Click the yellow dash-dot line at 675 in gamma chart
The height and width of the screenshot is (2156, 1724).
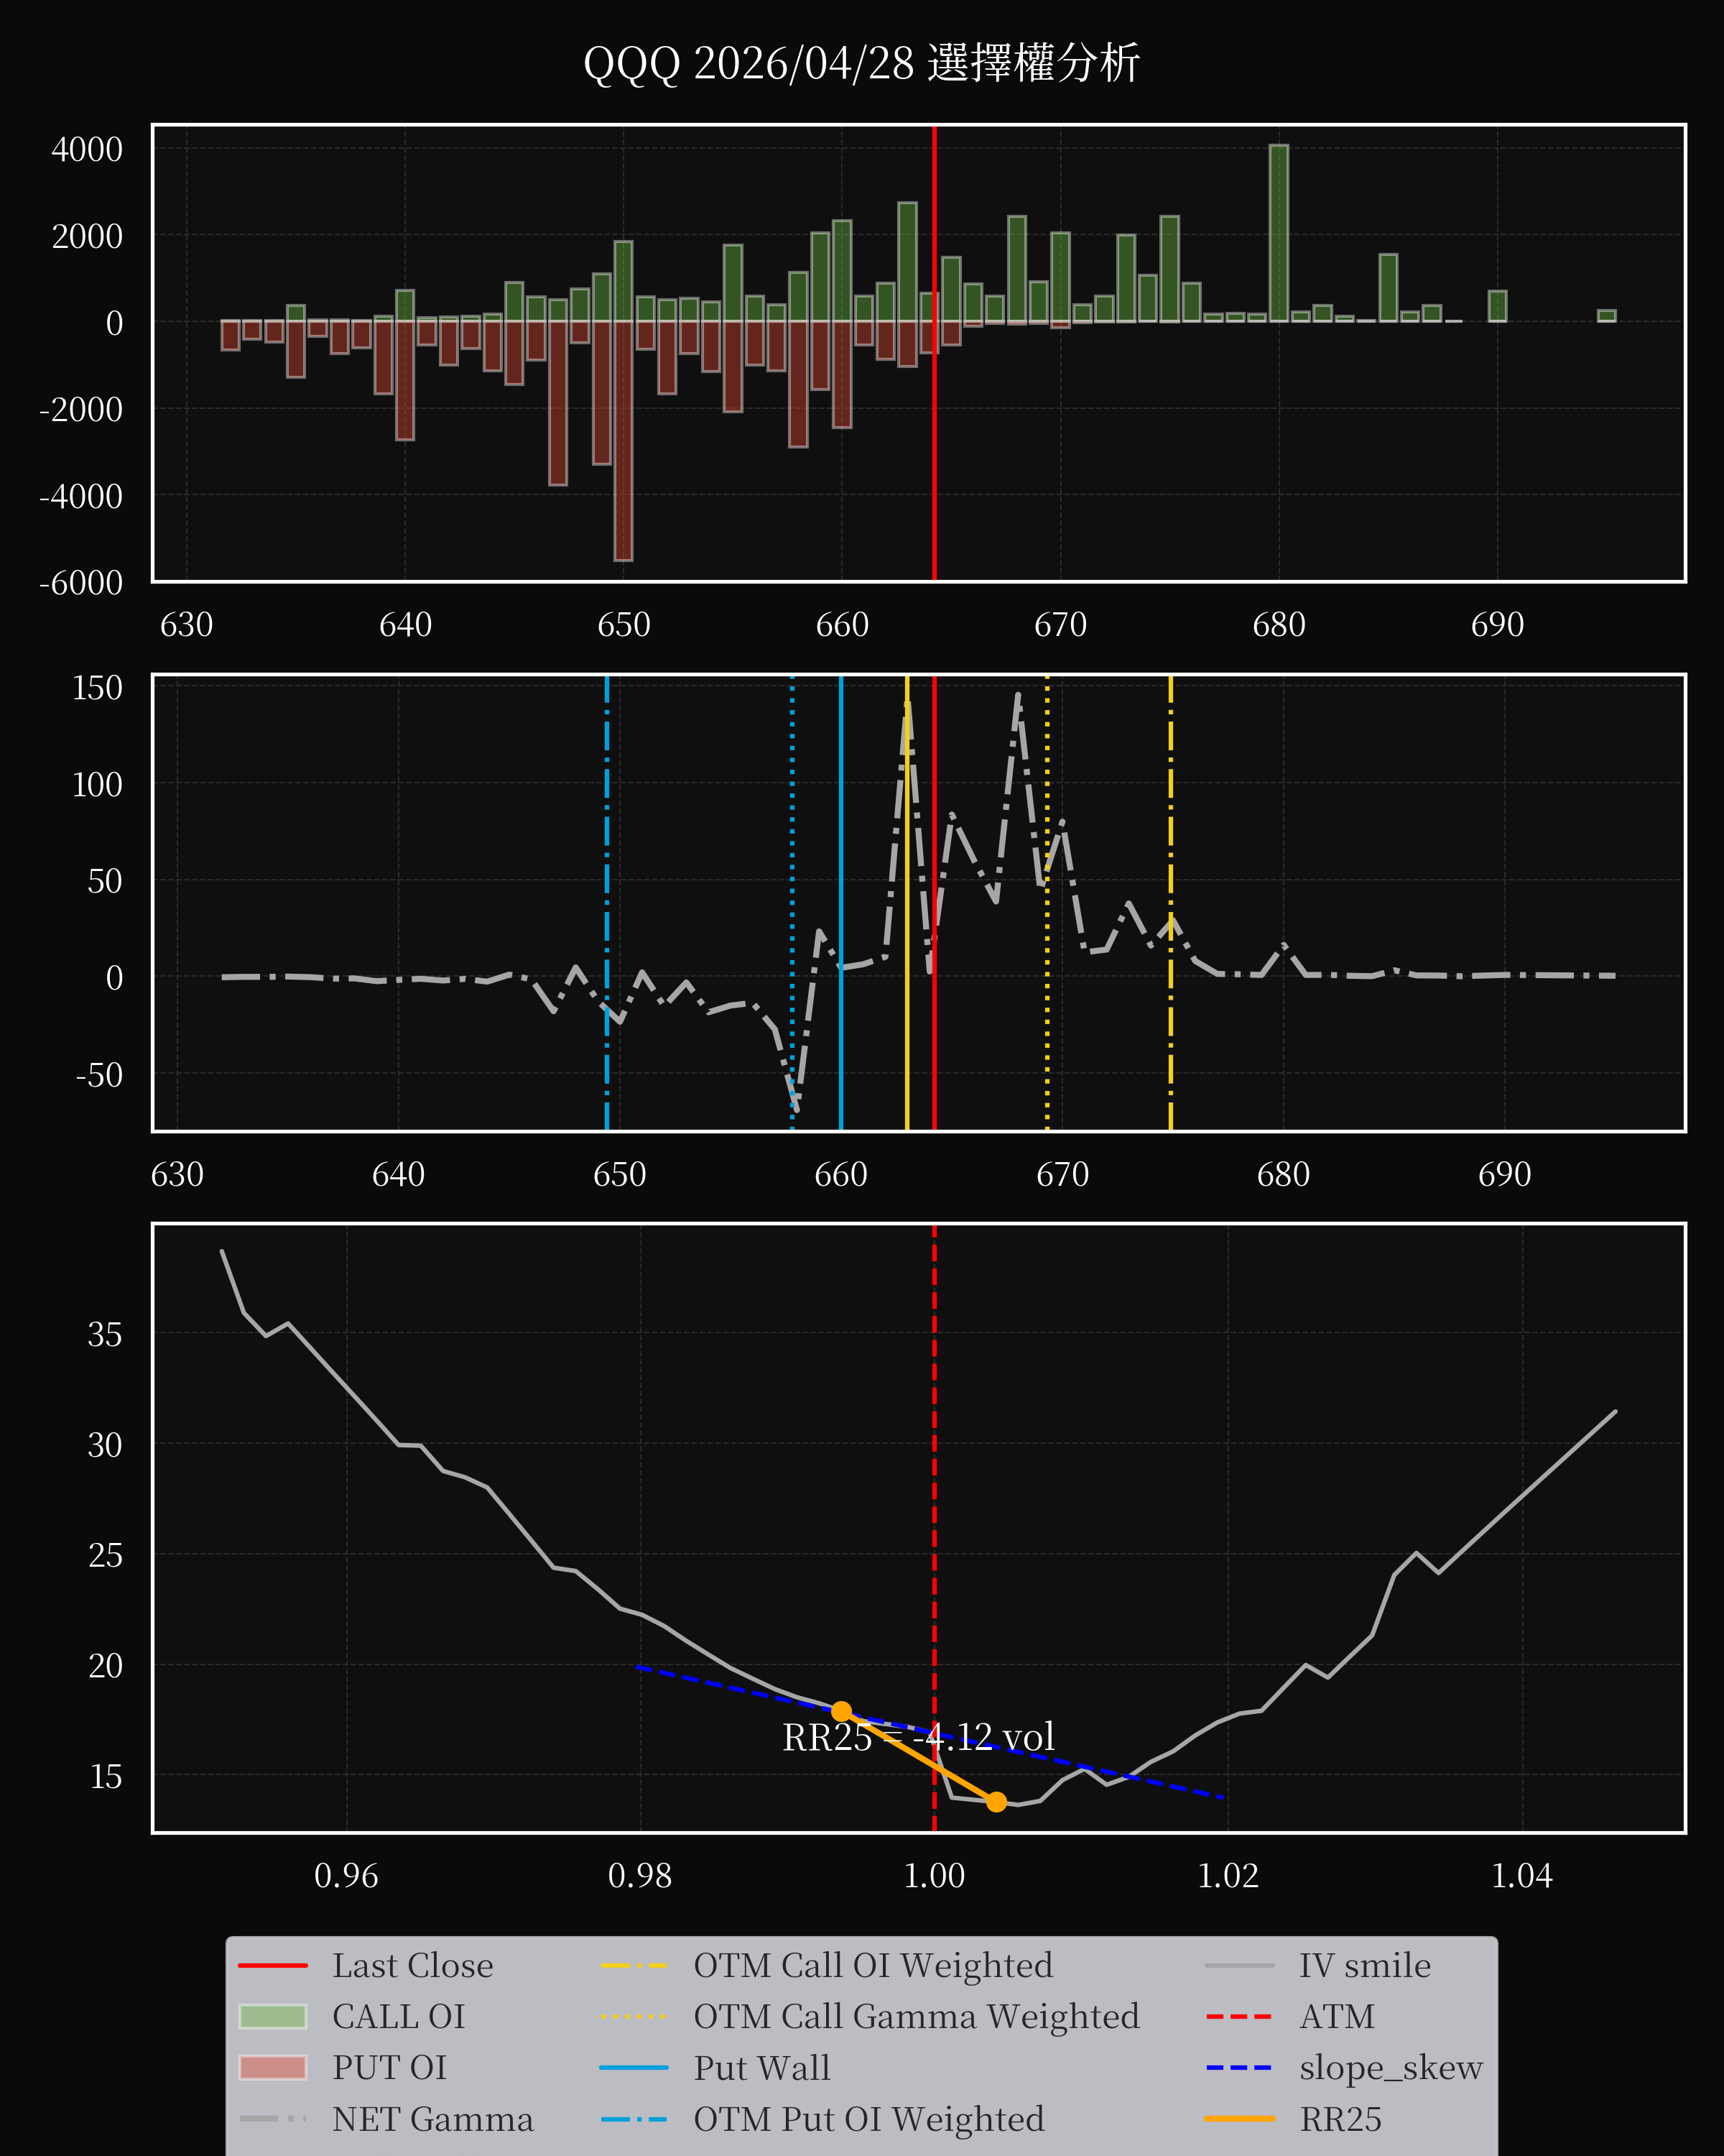[1170, 903]
